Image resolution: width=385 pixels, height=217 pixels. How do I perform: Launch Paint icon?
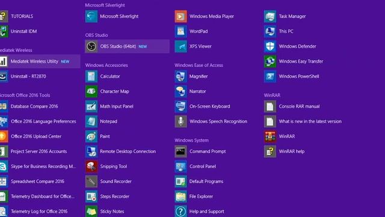coord(91,136)
